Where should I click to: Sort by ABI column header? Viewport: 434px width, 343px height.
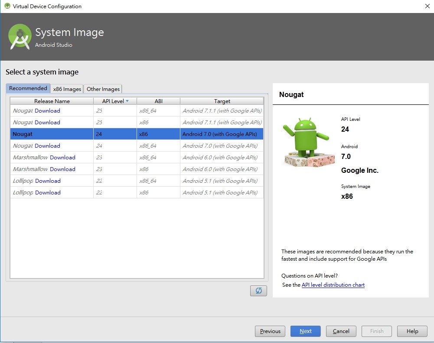(158, 101)
